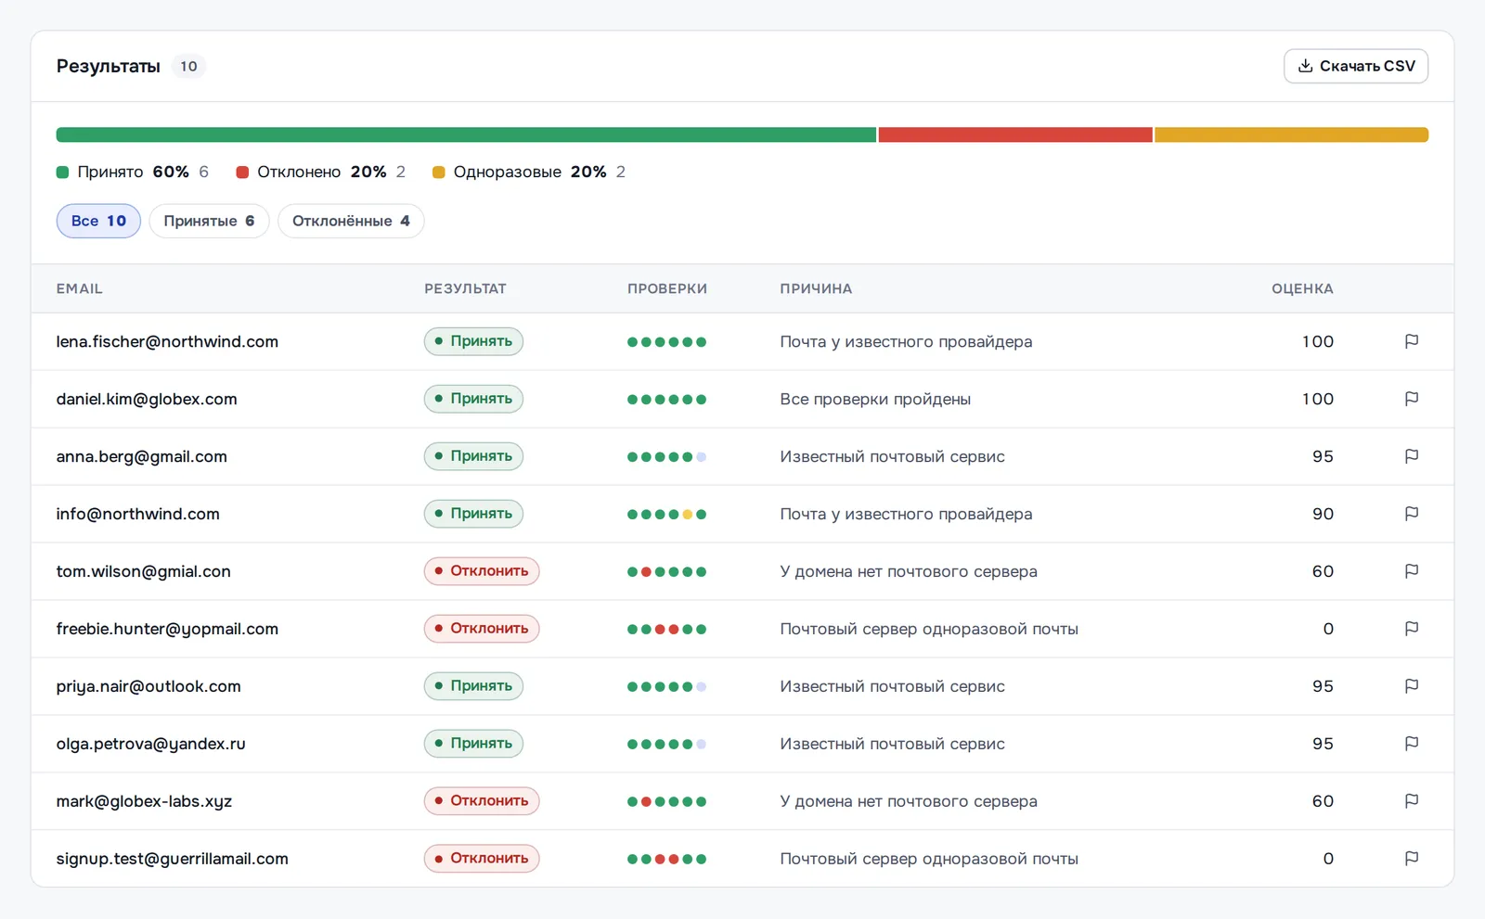
Task: Click the ПРИЧИНА column header
Action: tap(816, 288)
